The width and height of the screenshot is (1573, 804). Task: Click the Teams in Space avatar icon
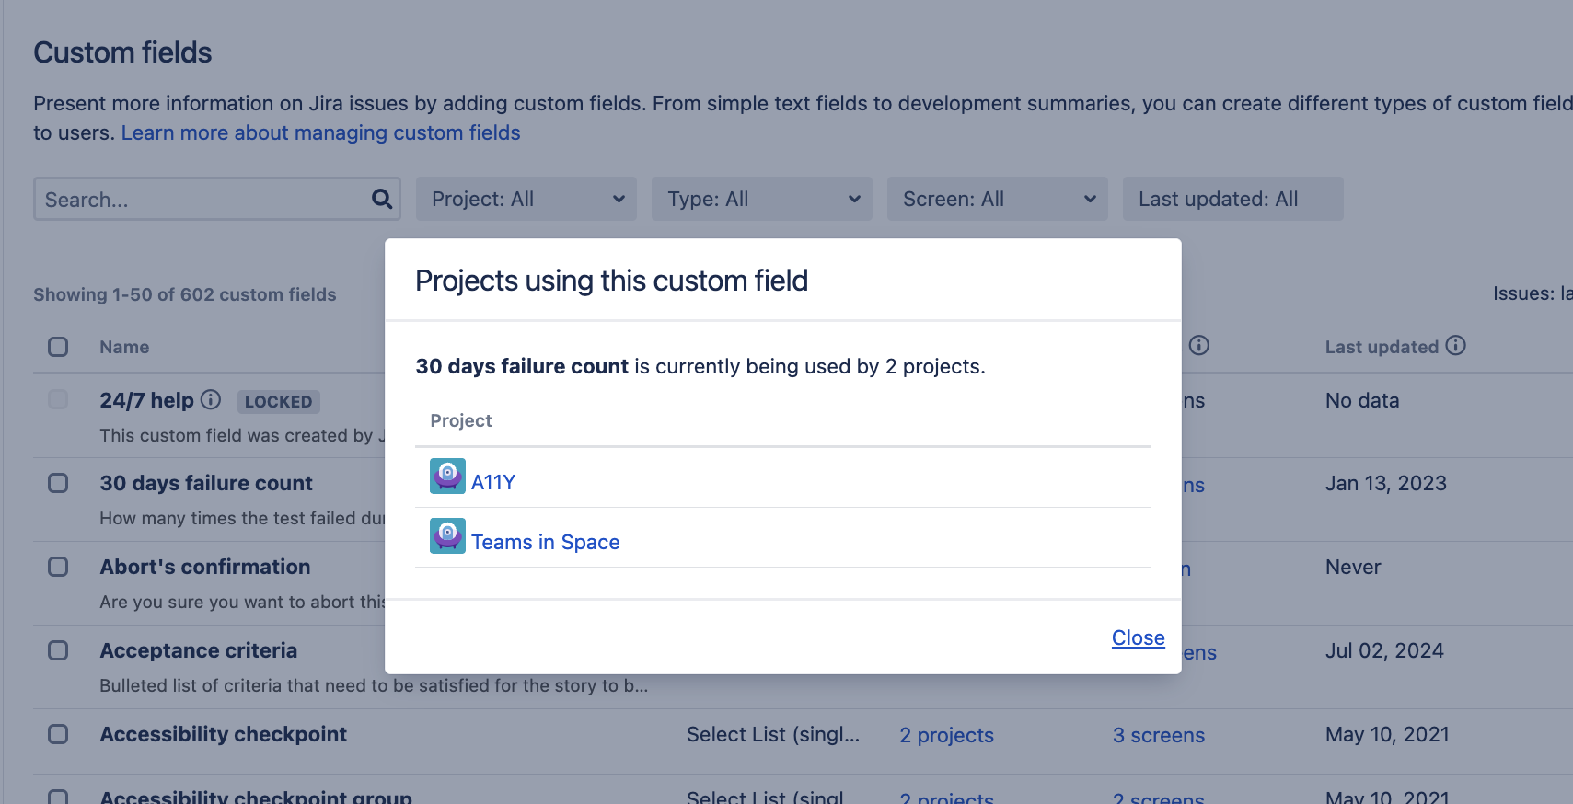447,536
